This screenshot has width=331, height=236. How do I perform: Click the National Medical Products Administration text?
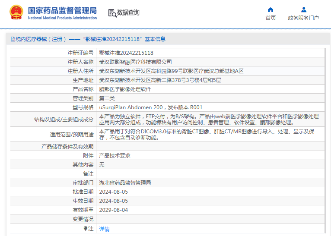tap(62, 18)
